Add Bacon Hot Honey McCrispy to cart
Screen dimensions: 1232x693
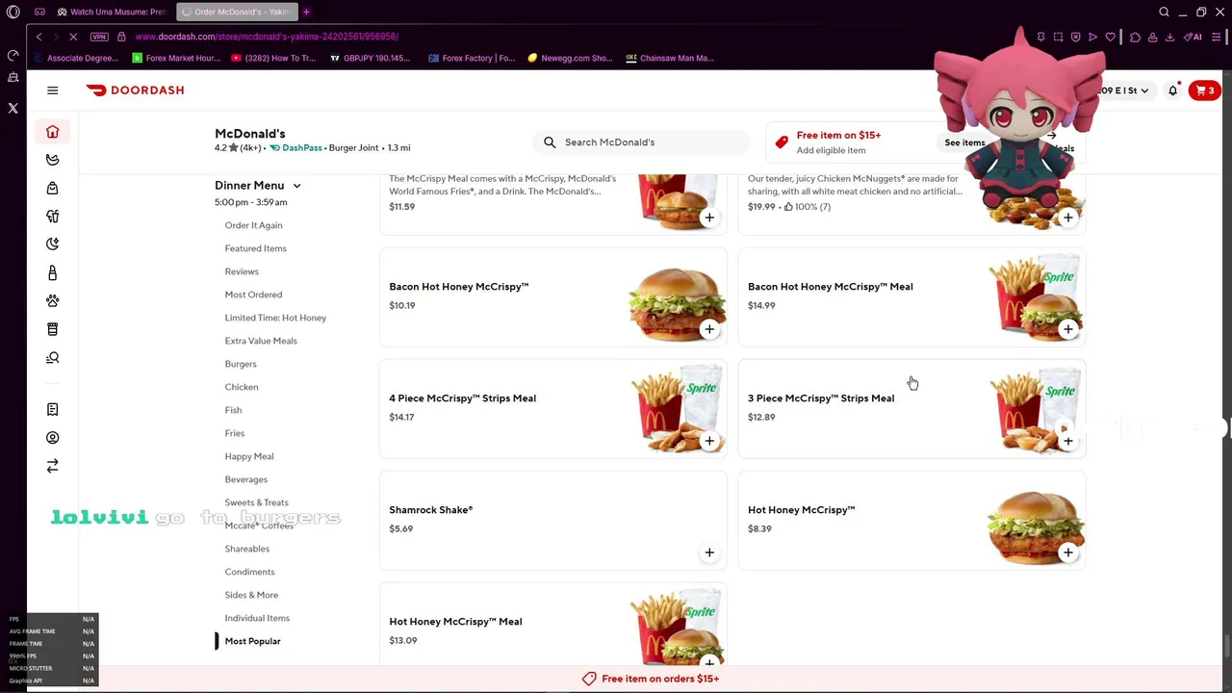pos(709,329)
